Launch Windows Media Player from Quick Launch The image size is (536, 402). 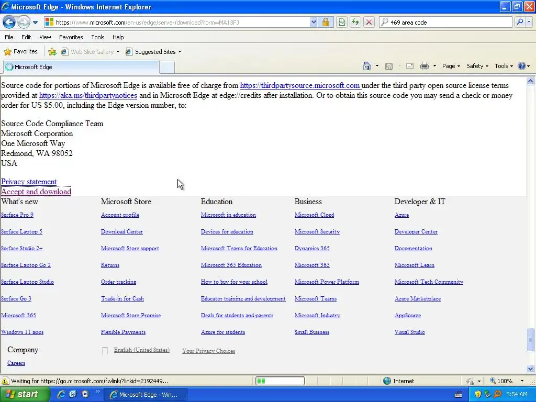[85, 394]
